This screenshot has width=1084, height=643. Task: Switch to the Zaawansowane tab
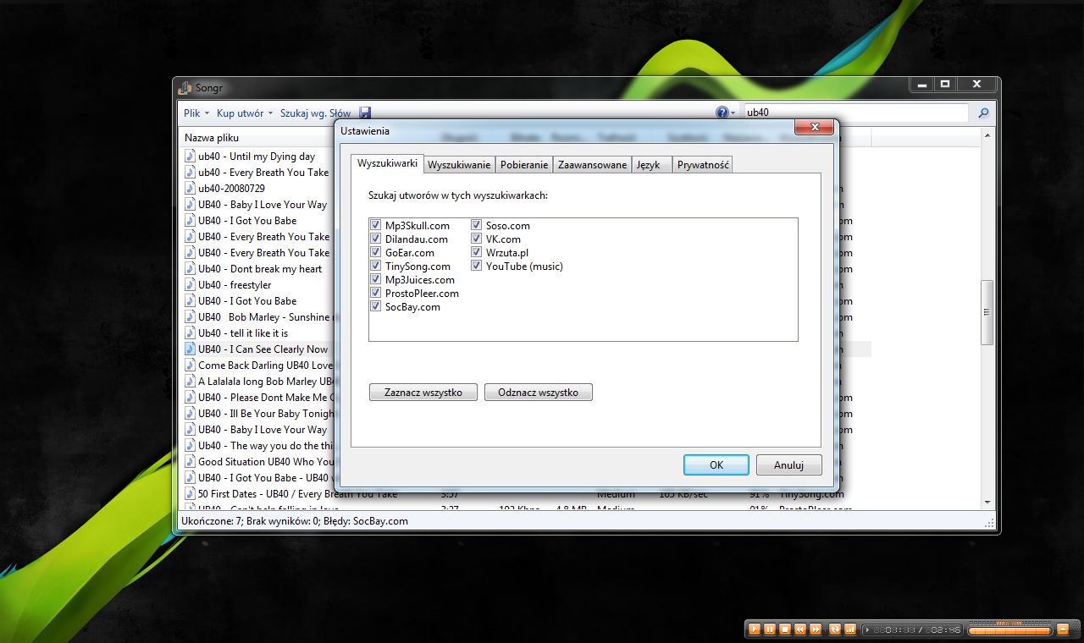tap(593, 165)
